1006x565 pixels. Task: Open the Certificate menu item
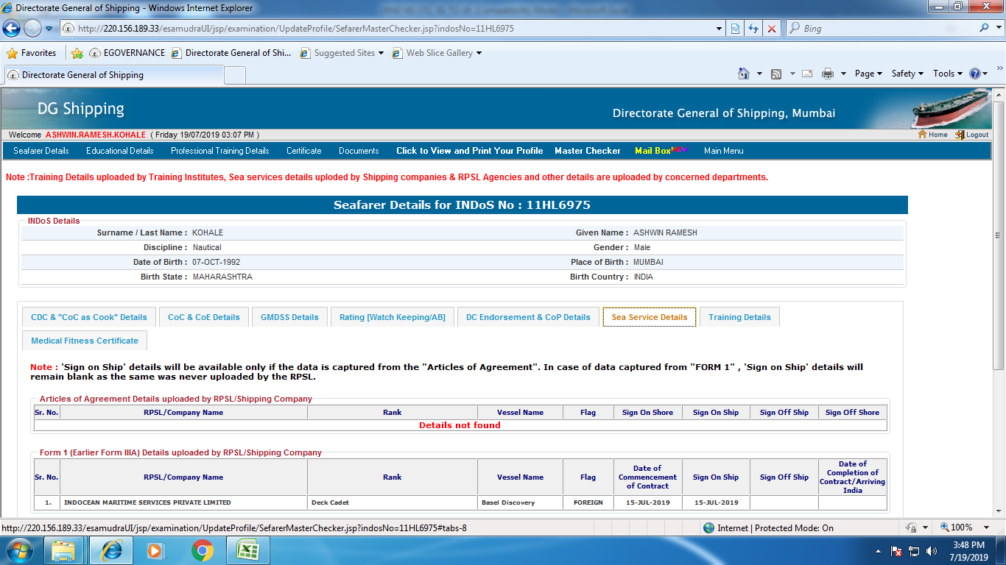[x=304, y=151]
